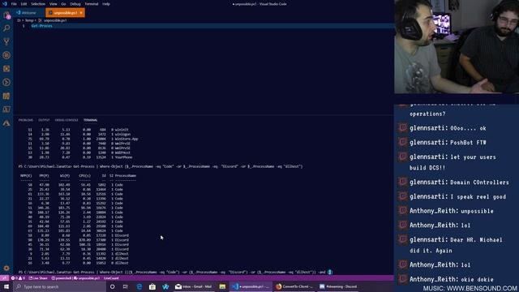
Task: Open the View menu
Action: 53,4
